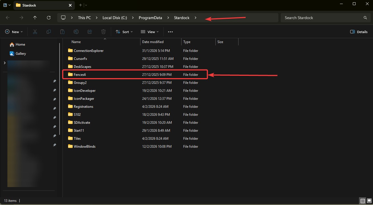Click the Delete trash can icon
The width and height of the screenshot is (373, 205).
103,32
